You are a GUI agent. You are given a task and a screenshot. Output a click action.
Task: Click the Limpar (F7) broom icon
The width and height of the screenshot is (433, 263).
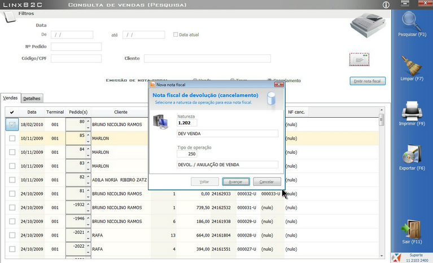[411, 65]
